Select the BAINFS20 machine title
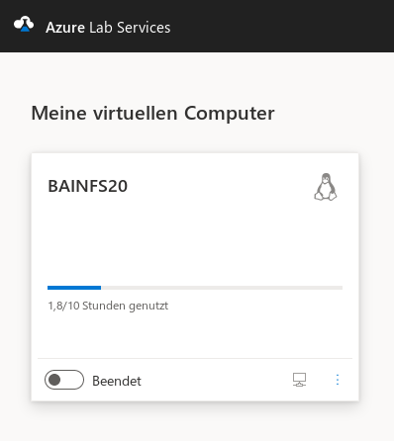The image size is (394, 441). (x=88, y=186)
